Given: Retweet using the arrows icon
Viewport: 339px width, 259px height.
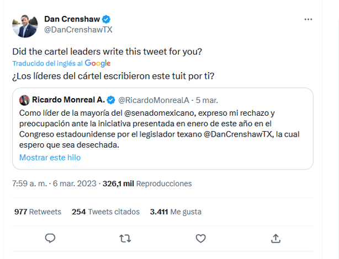Looking at the screenshot, I should [x=125, y=238].
